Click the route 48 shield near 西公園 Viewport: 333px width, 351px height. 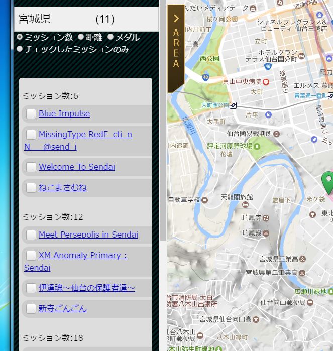tap(205, 77)
